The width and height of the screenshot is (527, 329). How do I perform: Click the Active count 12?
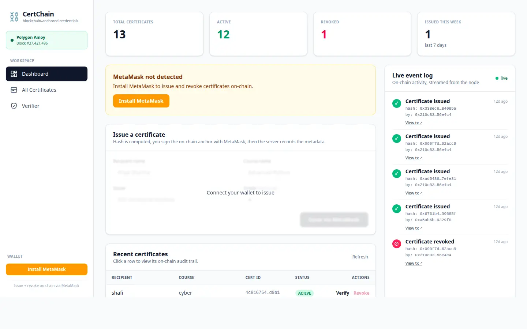(223, 34)
